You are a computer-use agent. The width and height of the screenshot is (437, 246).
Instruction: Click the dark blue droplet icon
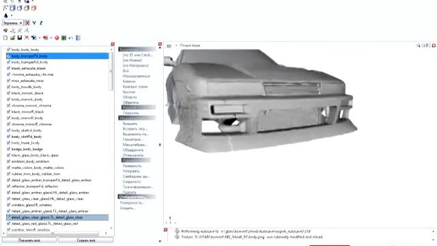(5, 16)
